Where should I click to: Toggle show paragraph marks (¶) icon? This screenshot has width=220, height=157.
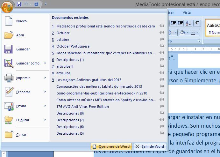(197, 23)
